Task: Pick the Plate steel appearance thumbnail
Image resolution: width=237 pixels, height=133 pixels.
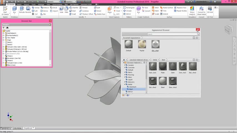Action: coord(163,66)
